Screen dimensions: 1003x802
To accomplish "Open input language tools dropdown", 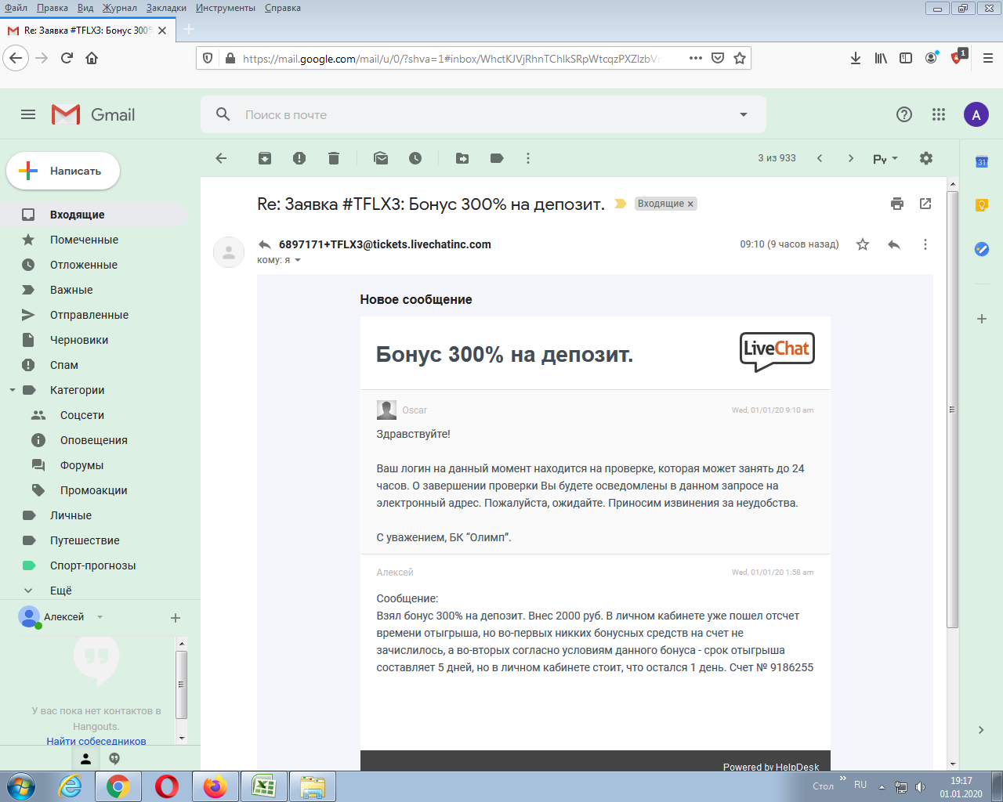I will [x=885, y=159].
